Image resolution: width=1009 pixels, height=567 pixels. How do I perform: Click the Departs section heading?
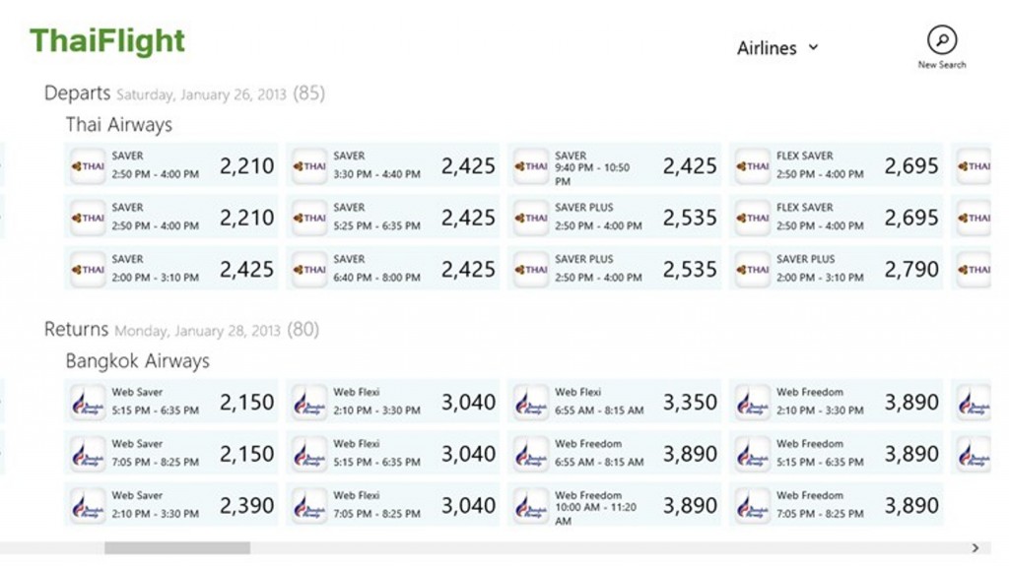(78, 94)
